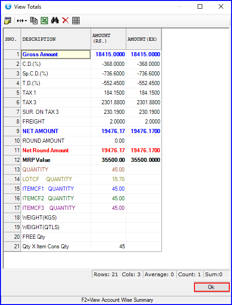Close the View Totals window
The height and width of the screenshot is (305, 232).
coord(221,6)
